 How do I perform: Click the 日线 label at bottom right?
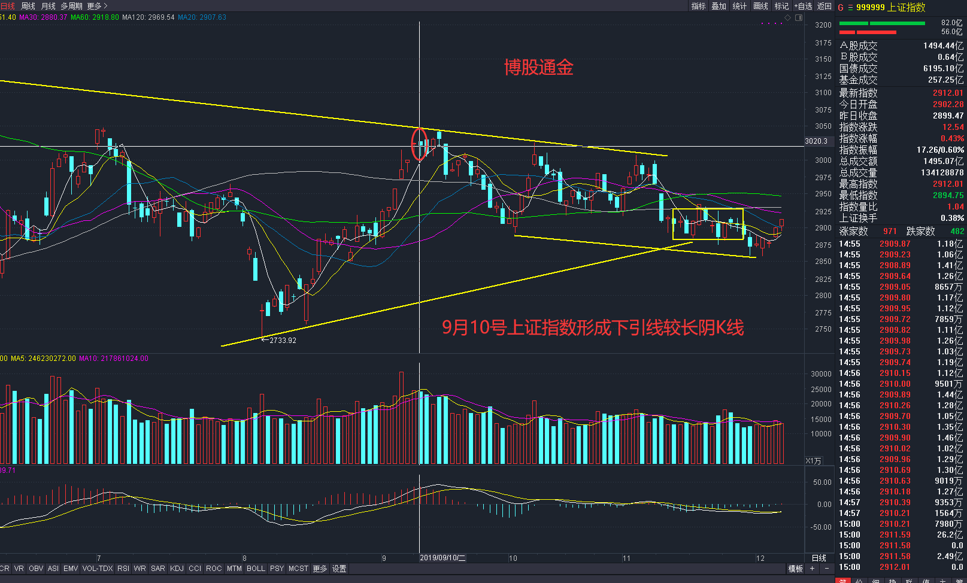(819, 558)
